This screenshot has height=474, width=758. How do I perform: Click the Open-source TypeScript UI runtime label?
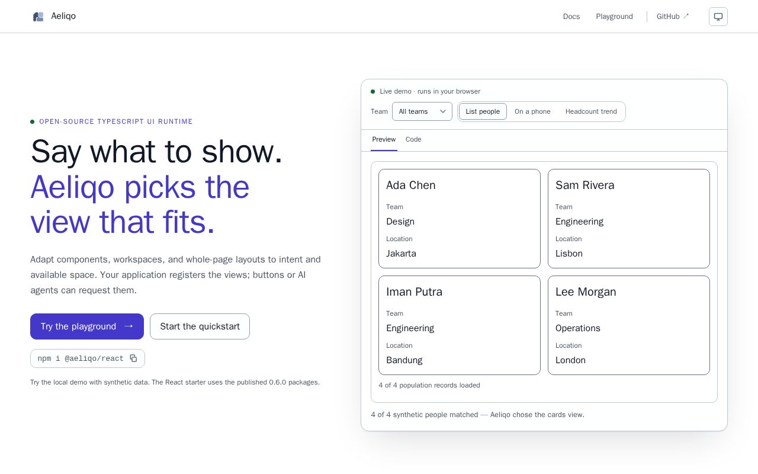pyautogui.click(x=116, y=121)
